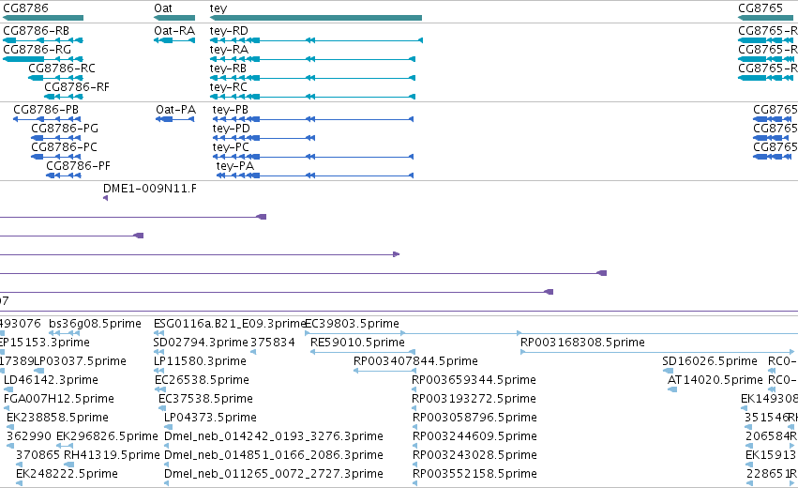
Task: Open the EC37538.5prime EST label
Action: 205,399
